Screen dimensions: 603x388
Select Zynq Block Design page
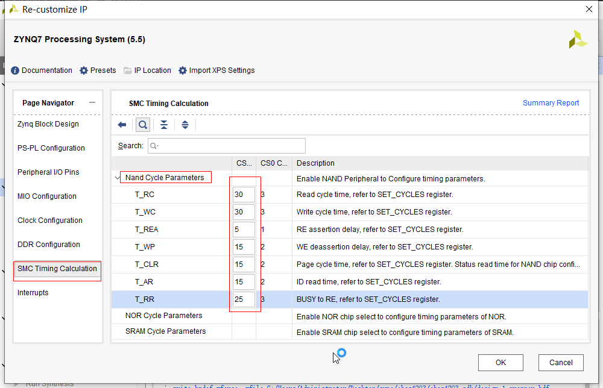click(x=48, y=124)
